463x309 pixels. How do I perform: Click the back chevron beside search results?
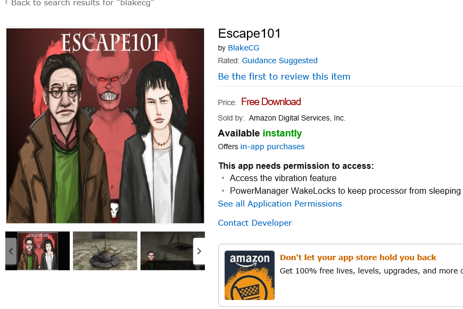click(6, 3)
